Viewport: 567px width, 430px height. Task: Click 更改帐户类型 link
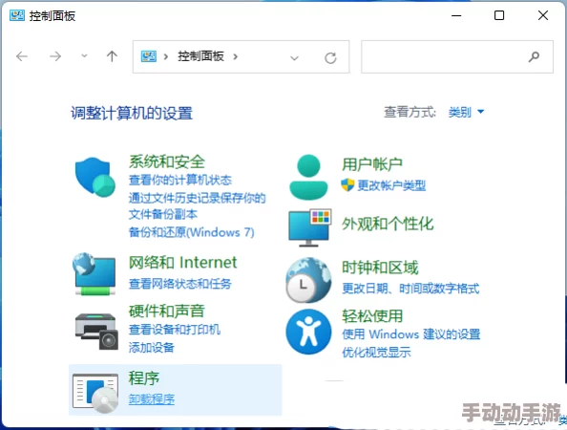[391, 185]
